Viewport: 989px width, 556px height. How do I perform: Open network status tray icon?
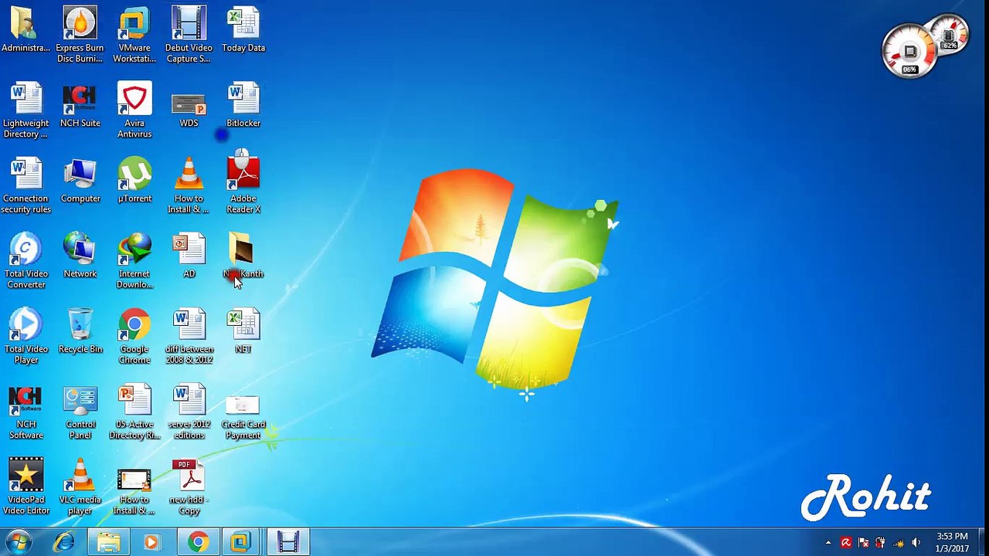pos(899,543)
